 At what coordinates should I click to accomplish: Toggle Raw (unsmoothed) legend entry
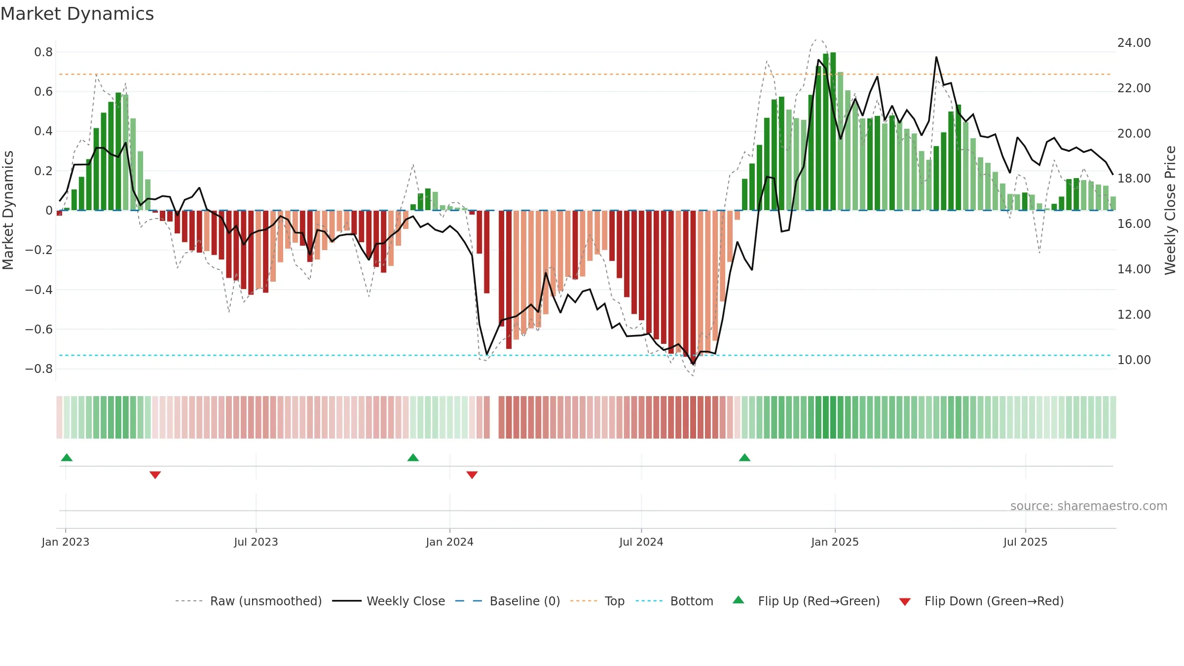pos(249,601)
